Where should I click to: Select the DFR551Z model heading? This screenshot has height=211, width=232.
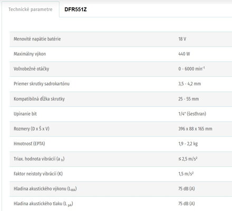coord(75,9)
